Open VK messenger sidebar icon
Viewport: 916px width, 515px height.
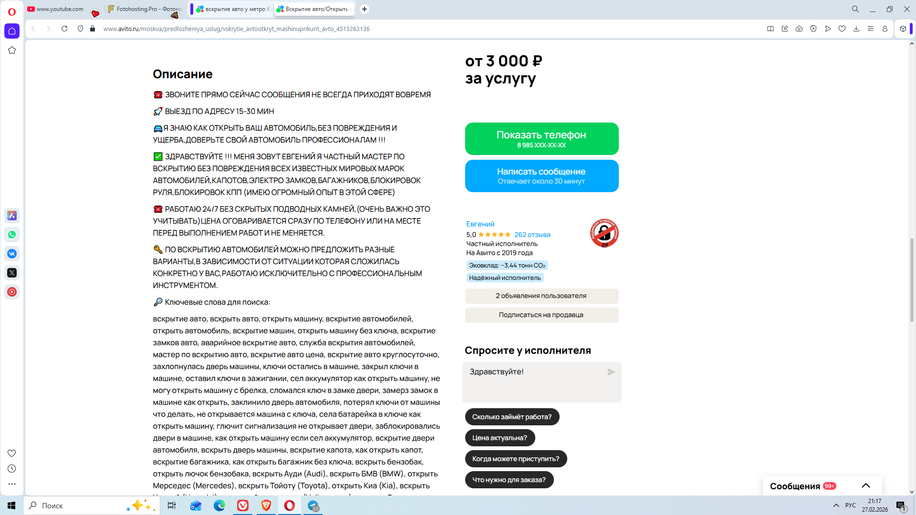(12, 254)
